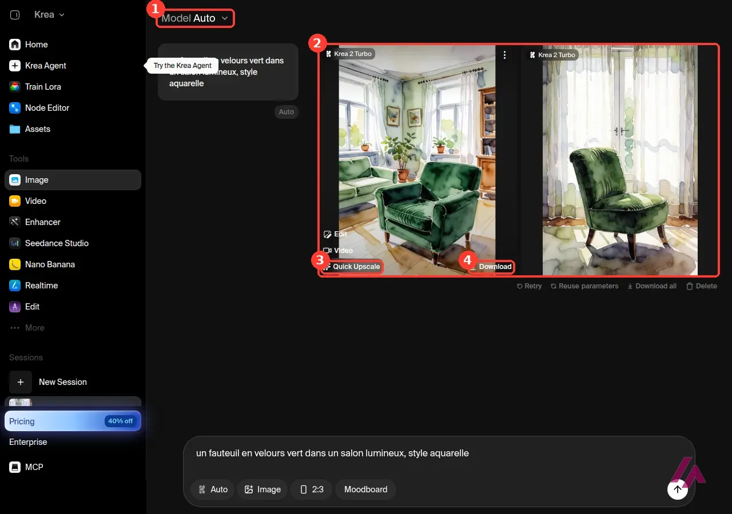
Task: Open the Realtime tool
Action: [73, 286]
